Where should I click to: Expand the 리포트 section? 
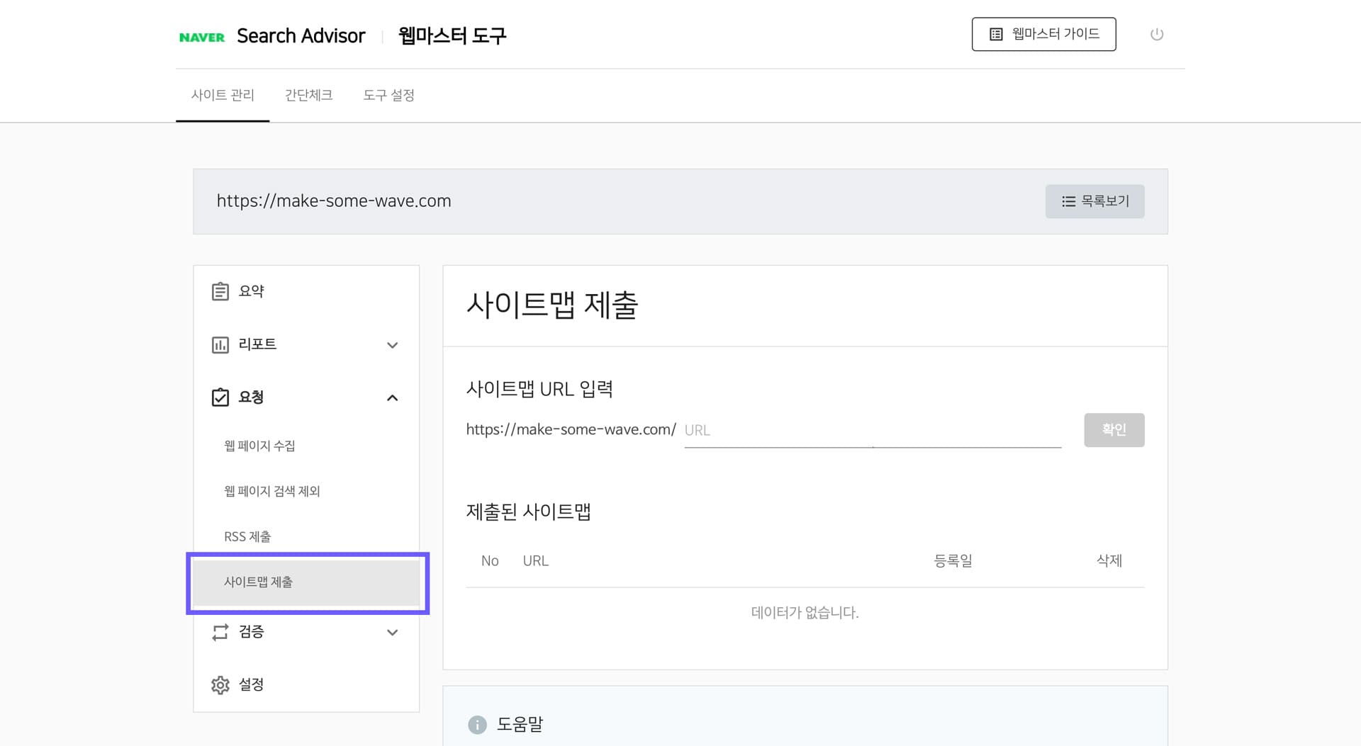click(x=392, y=345)
